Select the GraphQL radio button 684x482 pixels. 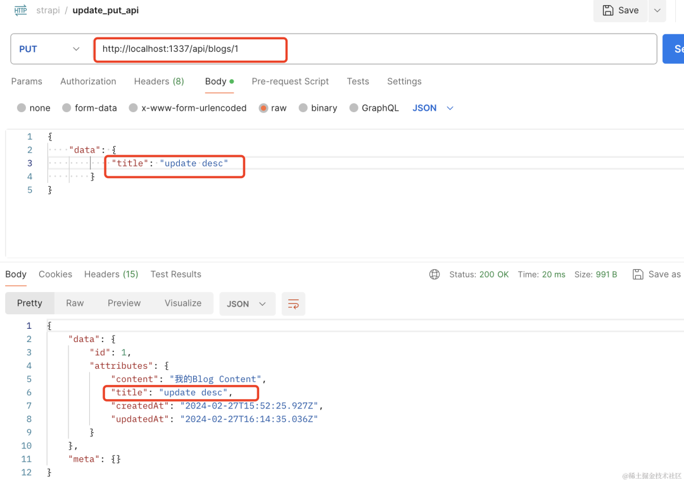coord(354,108)
